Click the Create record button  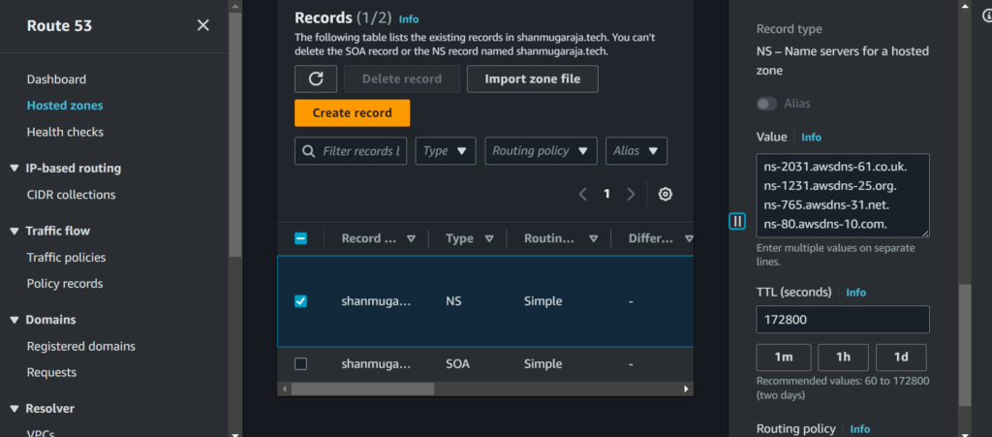(353, 113)
